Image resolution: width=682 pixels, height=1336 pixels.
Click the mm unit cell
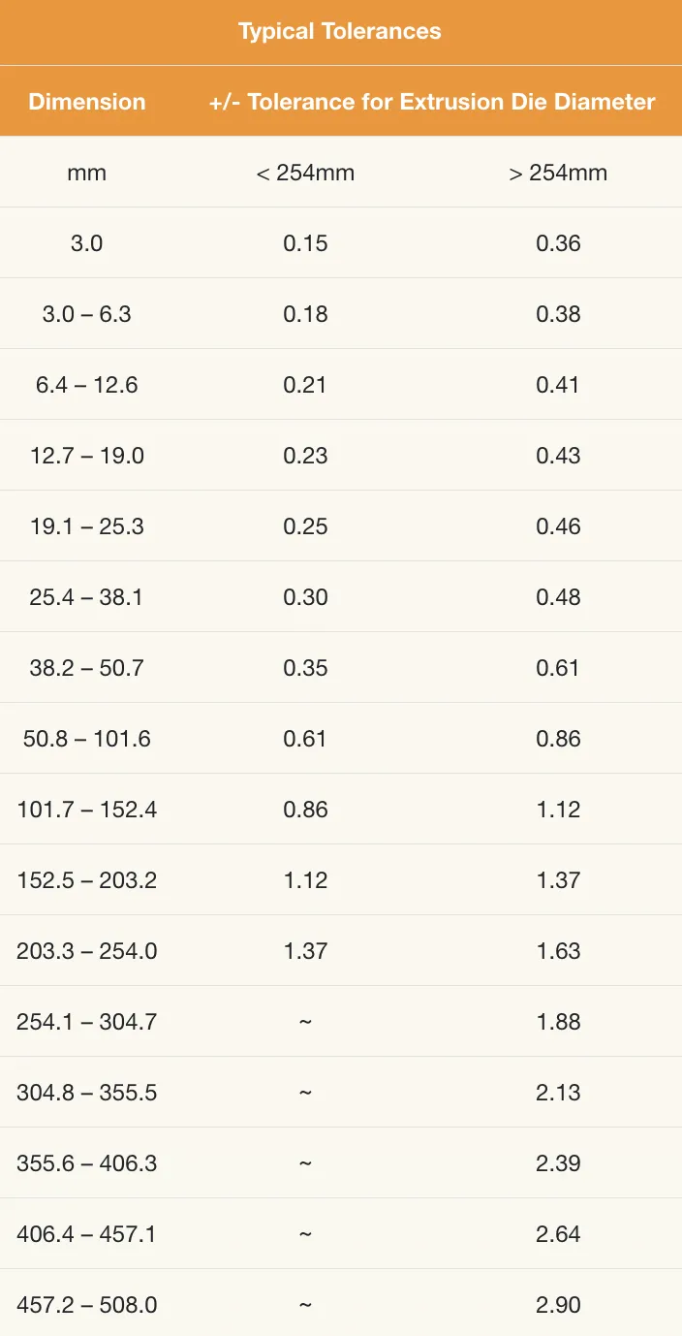click(87, 173)
